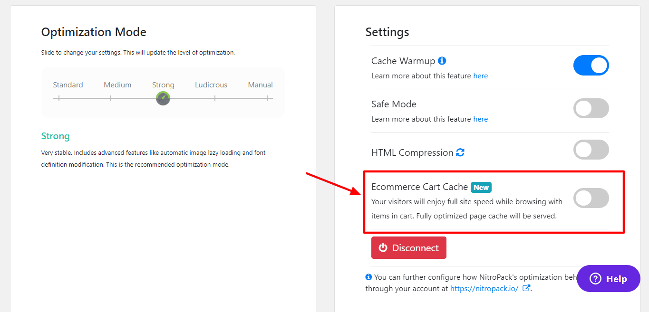Select the Strong label on slider
Screen dimensions: 649x312
(x=163, y=85)
